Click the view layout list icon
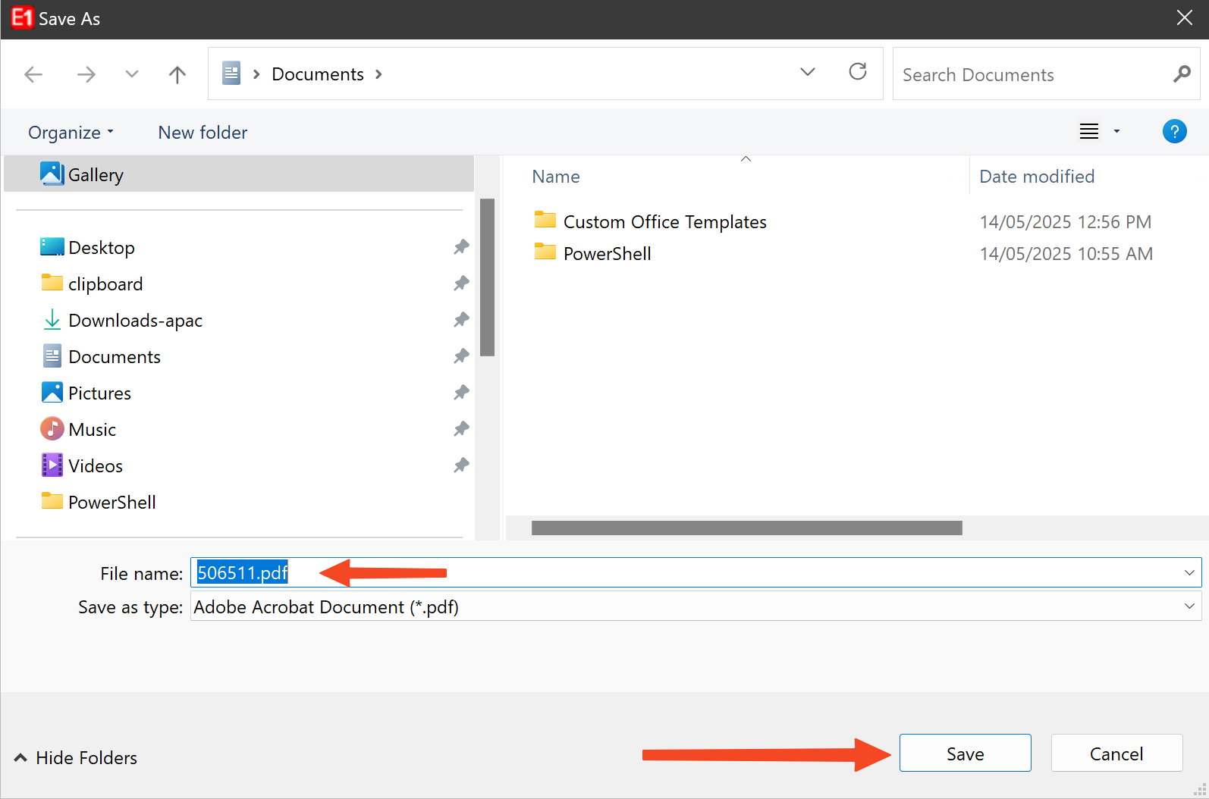The height and width of the screenshot is (799, 1209). pyautogui.click(x=1089, y=132)
